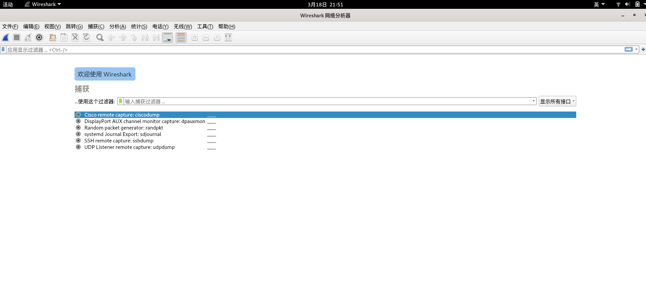Go back in packet history
The width and height of the screenshot is (646, 289).
pyautogui.click(x=111, y=37)
